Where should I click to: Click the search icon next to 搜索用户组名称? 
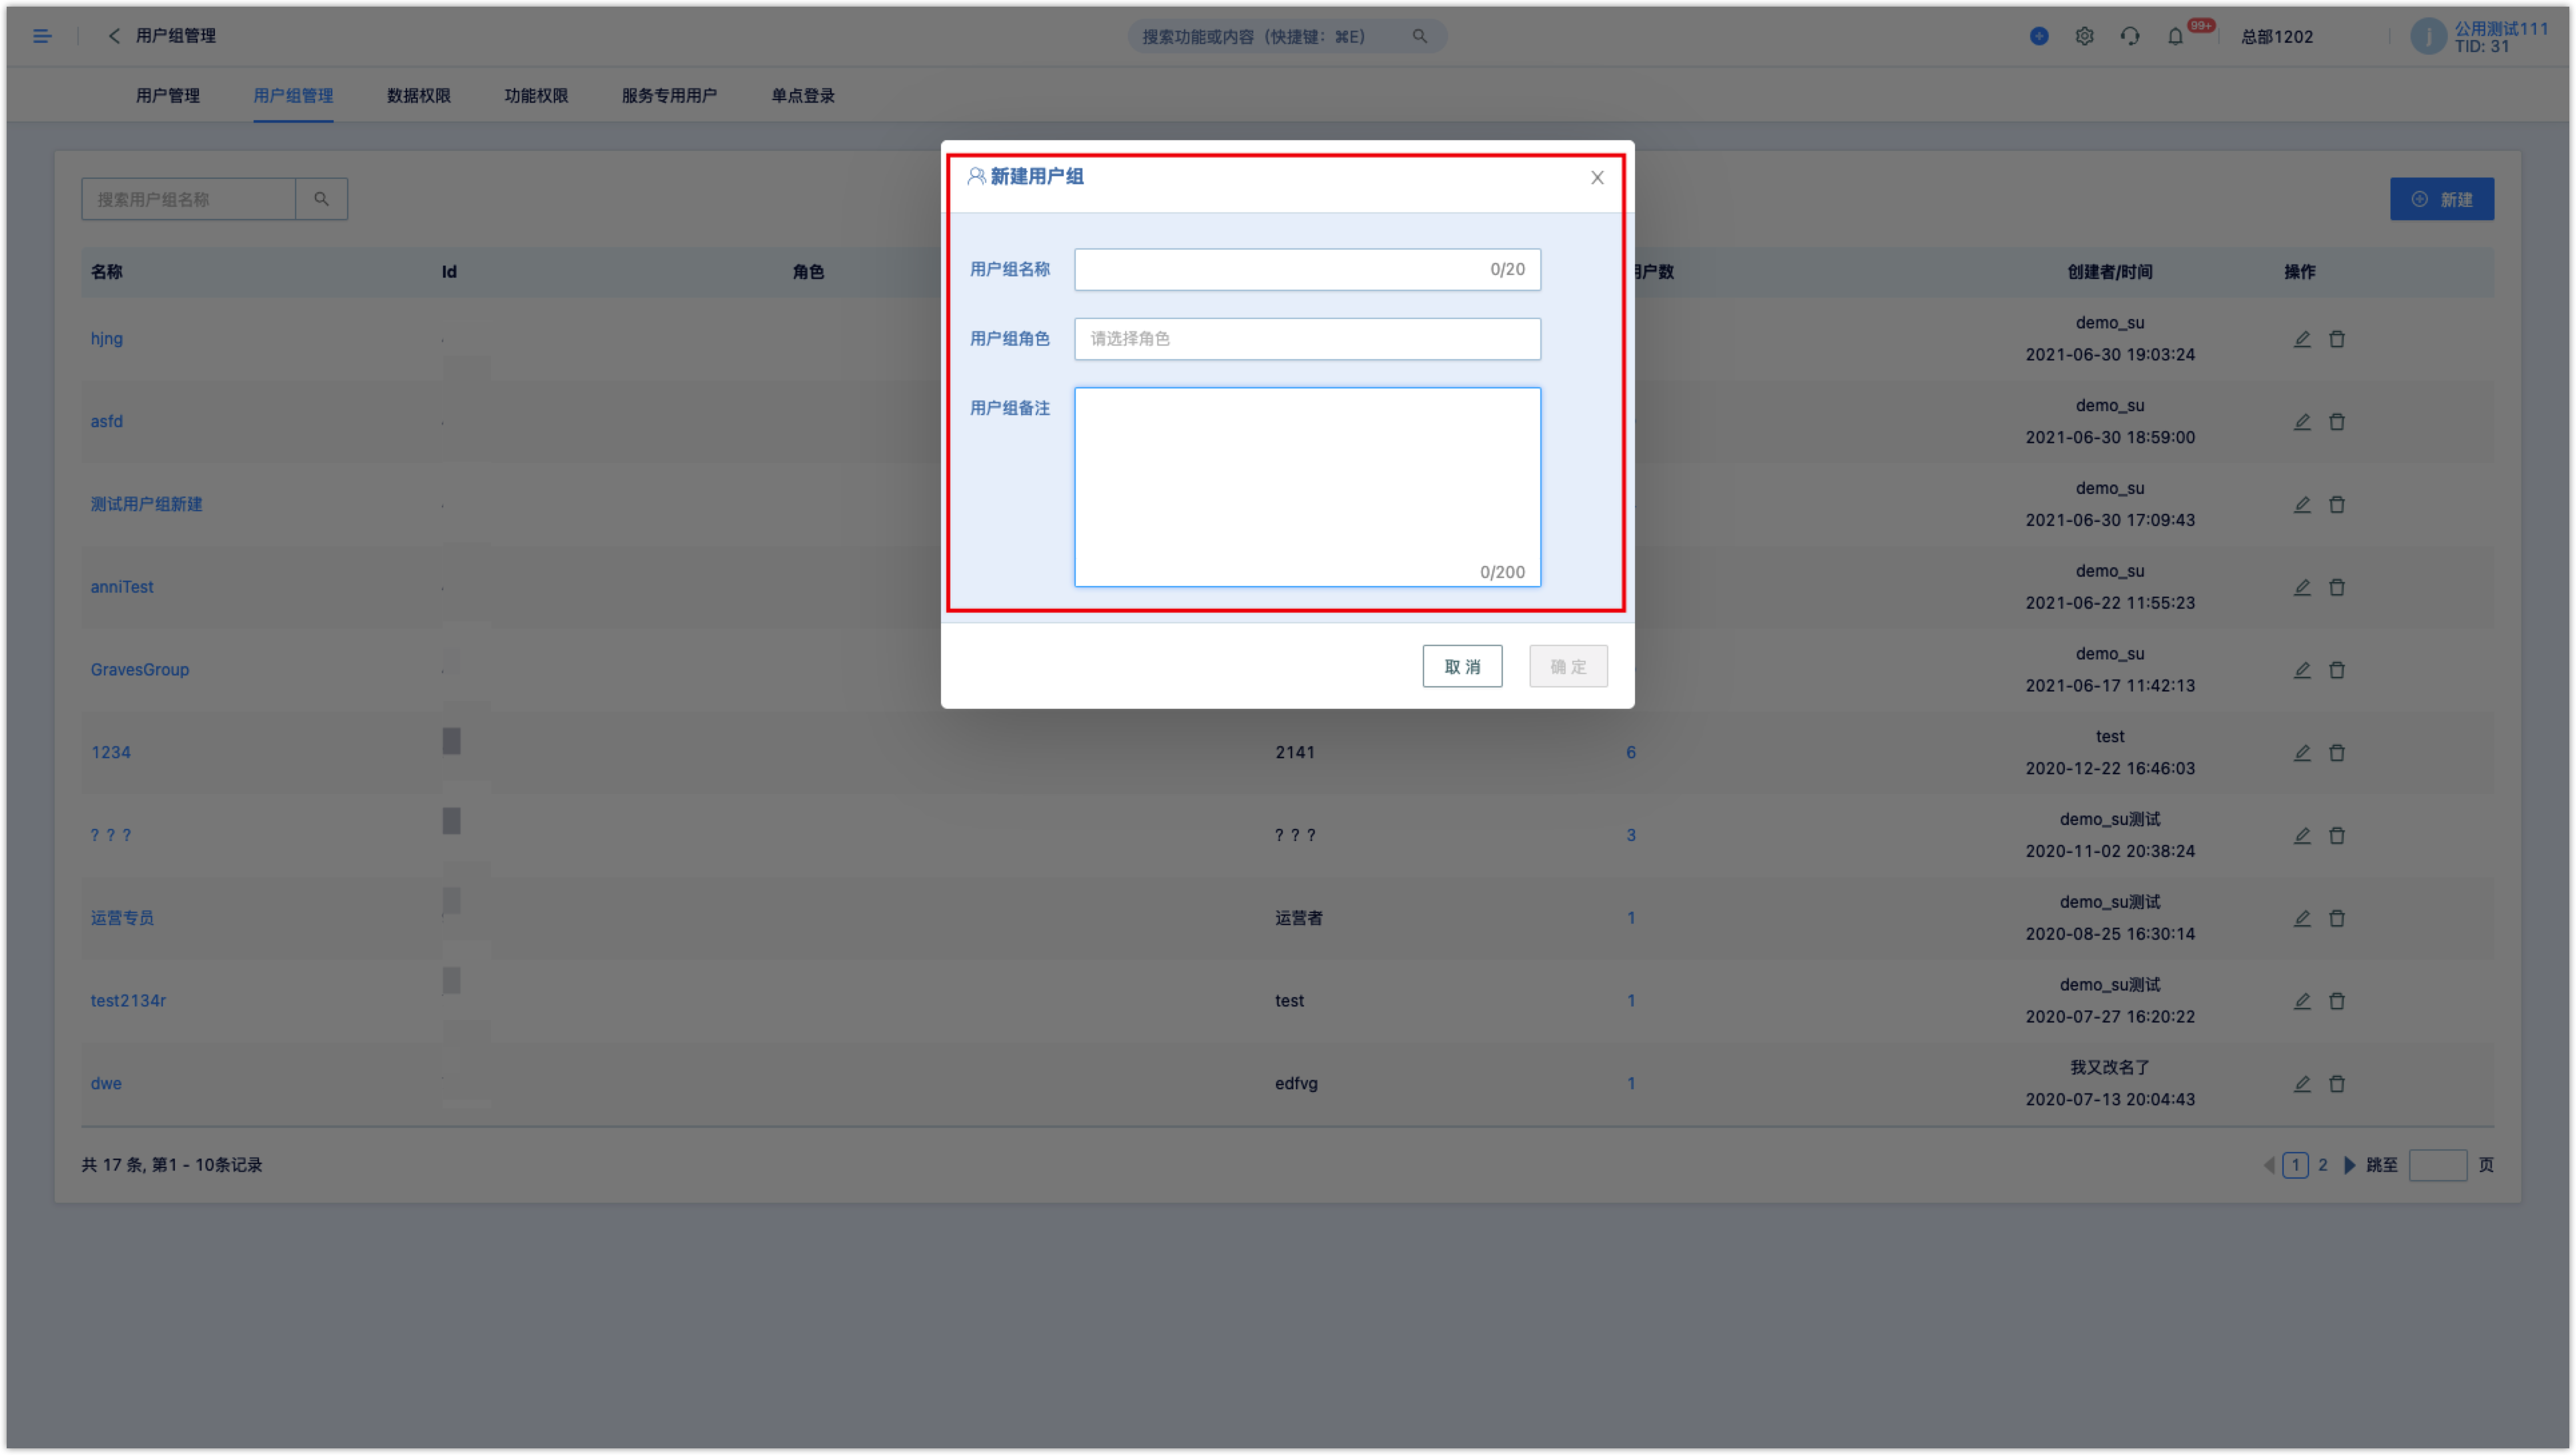click(321, 199)
